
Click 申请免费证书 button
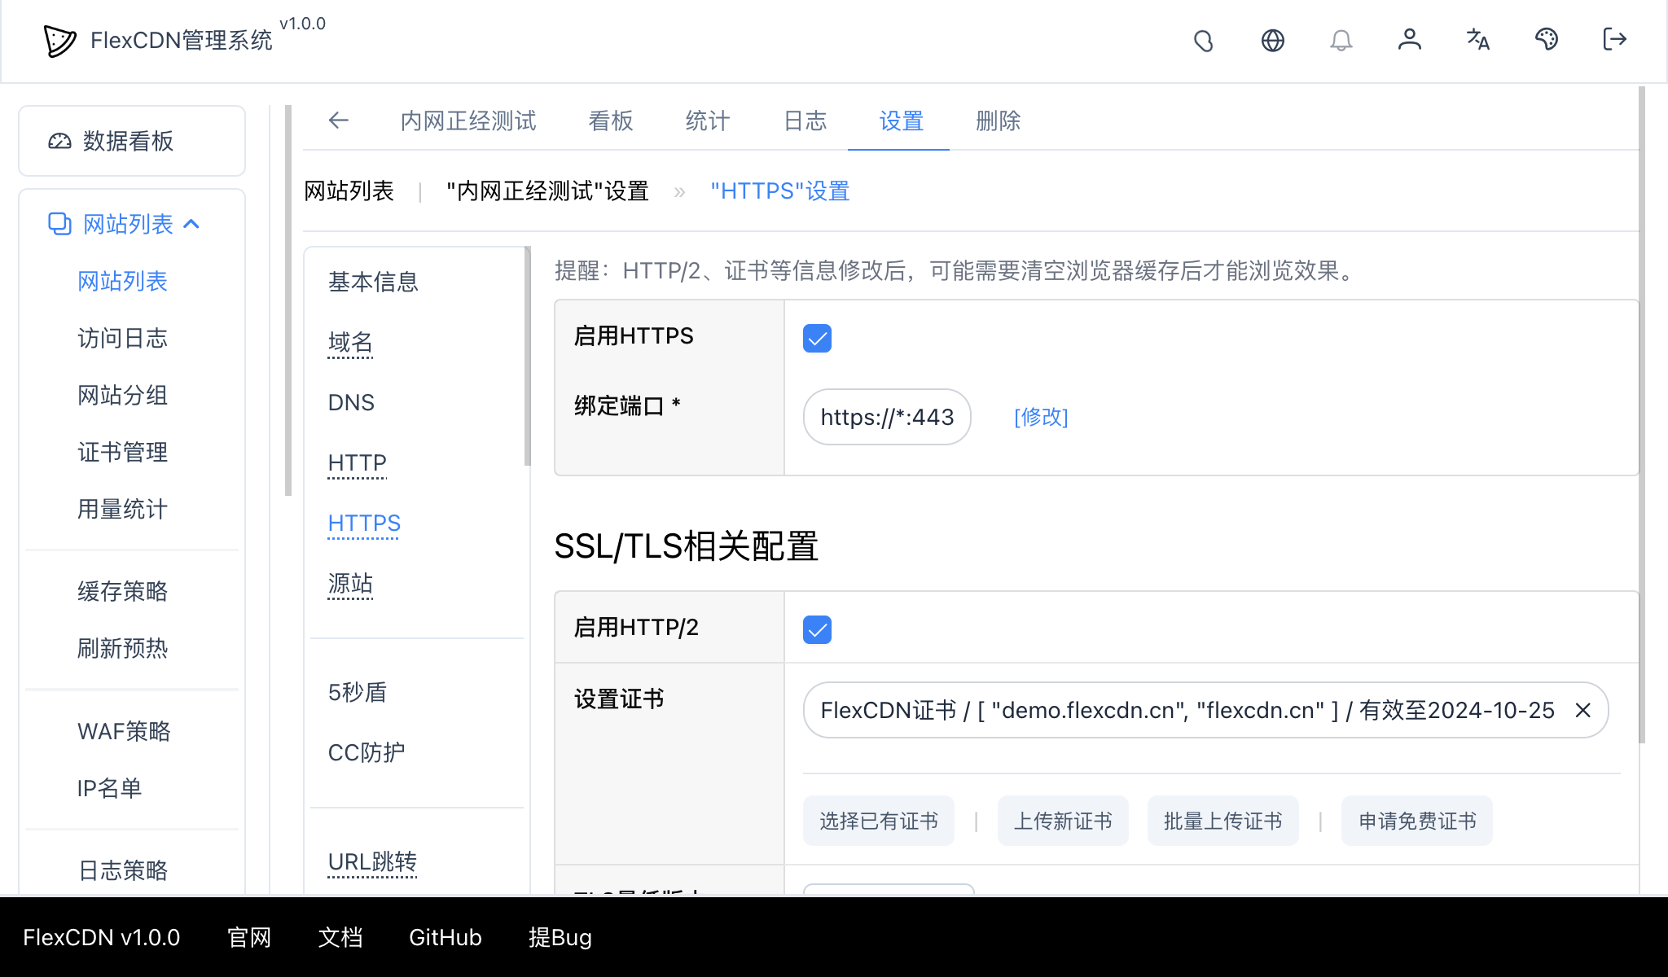1416,821
